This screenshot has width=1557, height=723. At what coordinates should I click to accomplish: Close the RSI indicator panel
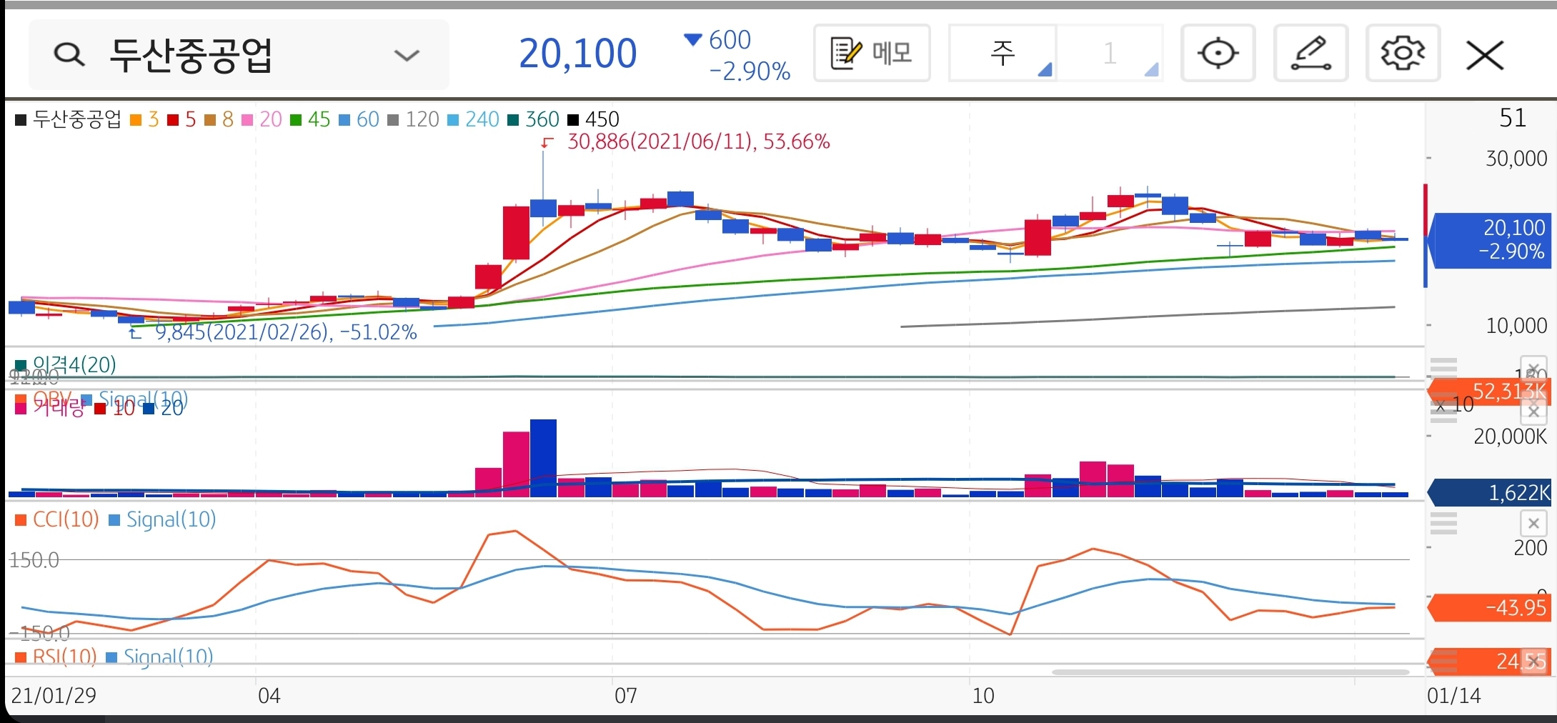(x=1533, y=662)
